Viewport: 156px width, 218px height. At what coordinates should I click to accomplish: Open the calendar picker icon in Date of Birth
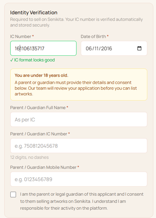(139, 48)
